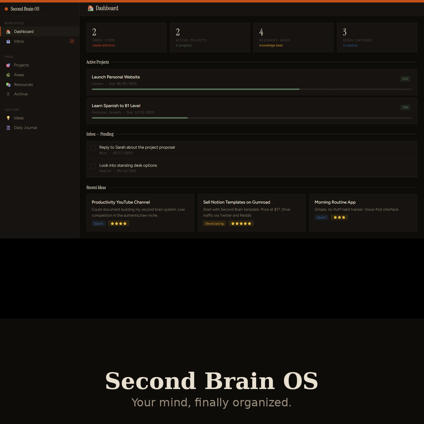
Task: Click 'Reply to Sarah about the project proposal' text
Action: point(137,147)
